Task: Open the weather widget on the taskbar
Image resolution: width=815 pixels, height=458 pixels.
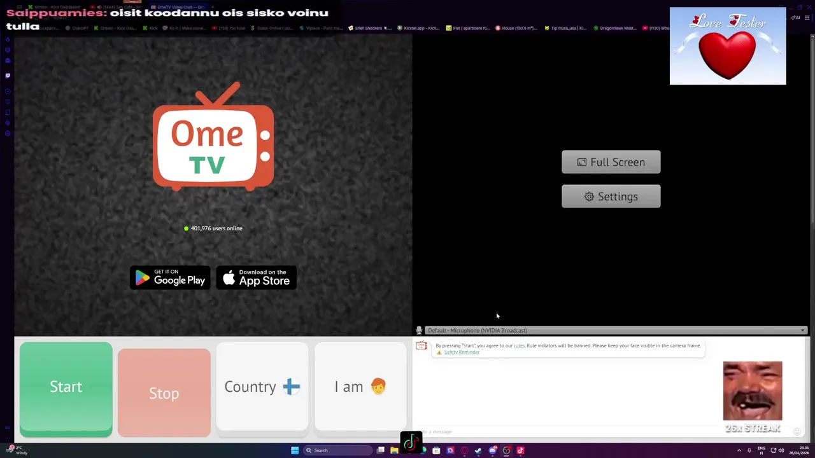Action: (17, 450)
